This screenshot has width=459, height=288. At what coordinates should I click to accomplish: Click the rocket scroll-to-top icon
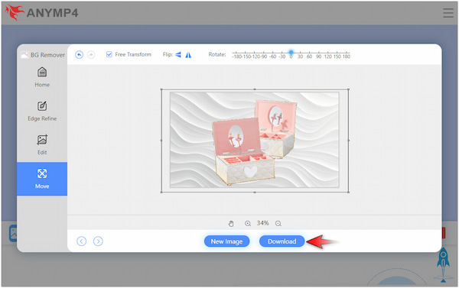[443, 264]
